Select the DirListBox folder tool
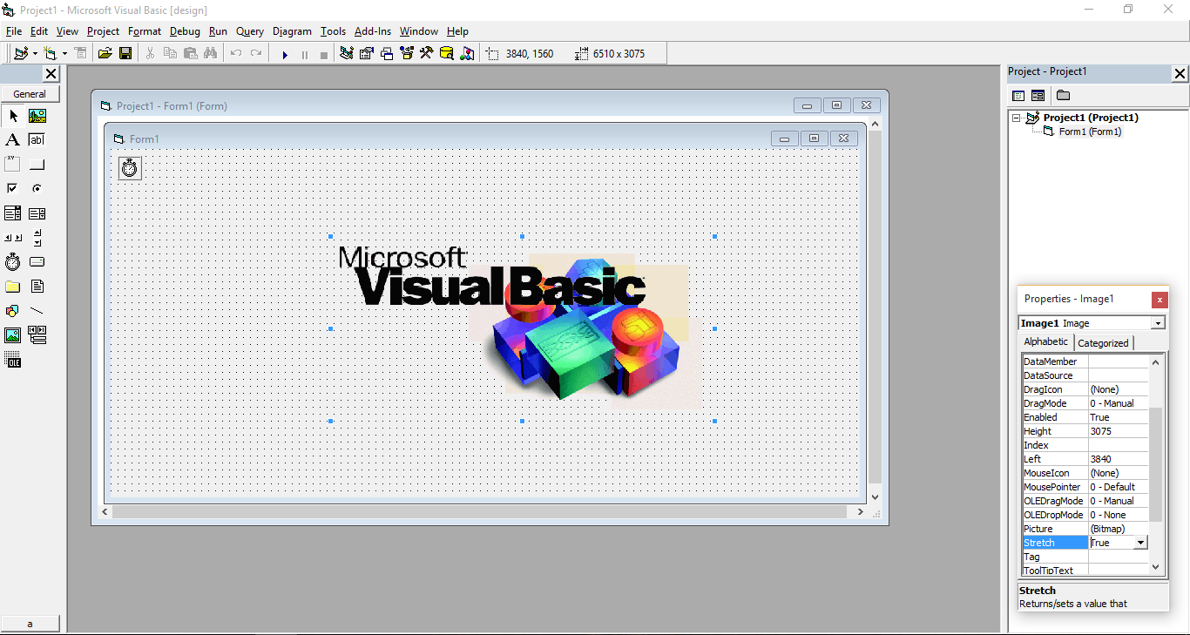Viewport: 1190px width, 635px height. click(13, 287)
